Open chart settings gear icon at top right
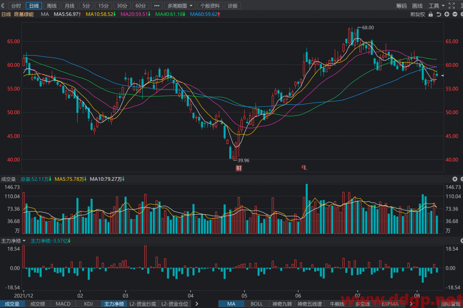Viewport: 463px width, 308px height. 461,14
